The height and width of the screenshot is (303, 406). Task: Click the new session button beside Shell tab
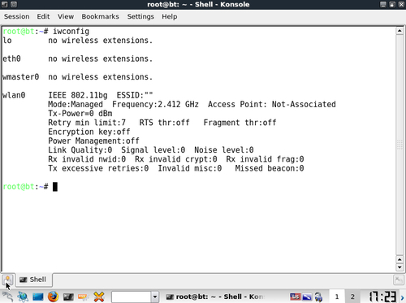tap(7, 279)
